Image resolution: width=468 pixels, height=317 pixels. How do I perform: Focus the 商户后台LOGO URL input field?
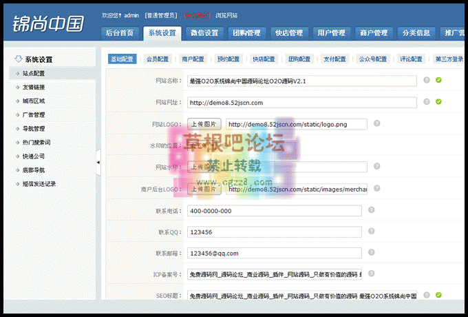click(x=297, y=189)
